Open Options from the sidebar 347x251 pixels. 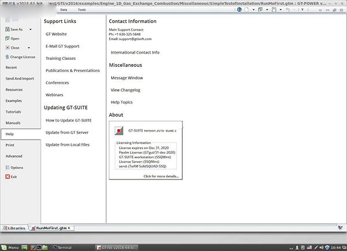(x=17, y=167)
